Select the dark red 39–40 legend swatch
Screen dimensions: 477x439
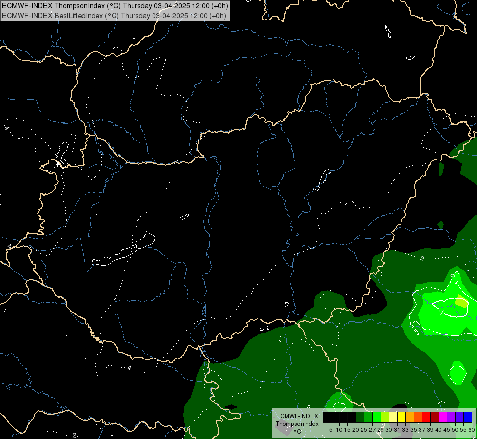click(435, 417)
